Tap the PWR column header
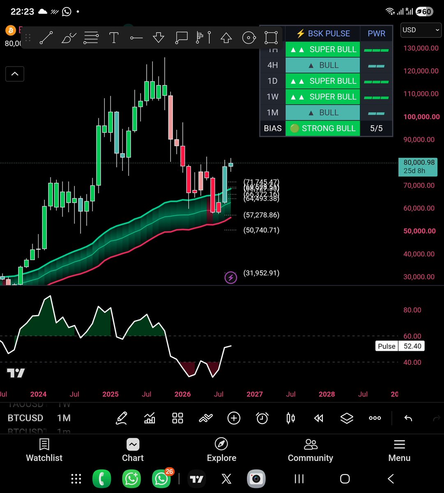The image size is (444, 493). 376,34
